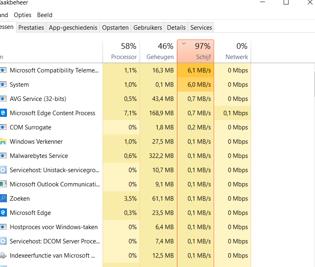Open the Opties menu
Viewport: 315px width, 267px height.
click(x=22, y=15)
